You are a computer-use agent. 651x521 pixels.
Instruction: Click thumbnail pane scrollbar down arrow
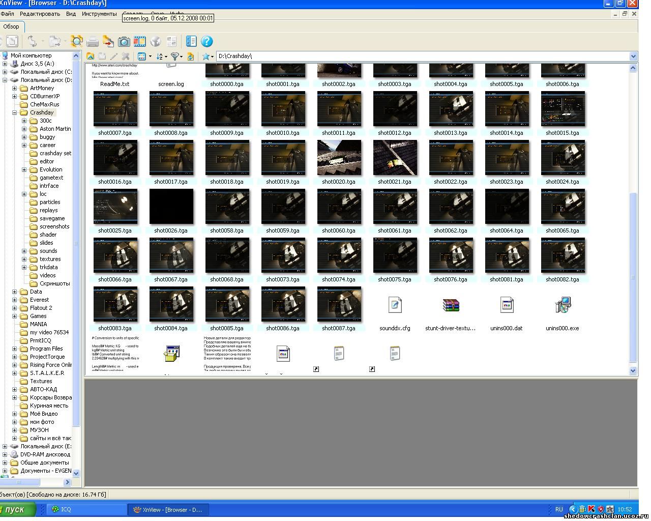(x=633, y=371)
